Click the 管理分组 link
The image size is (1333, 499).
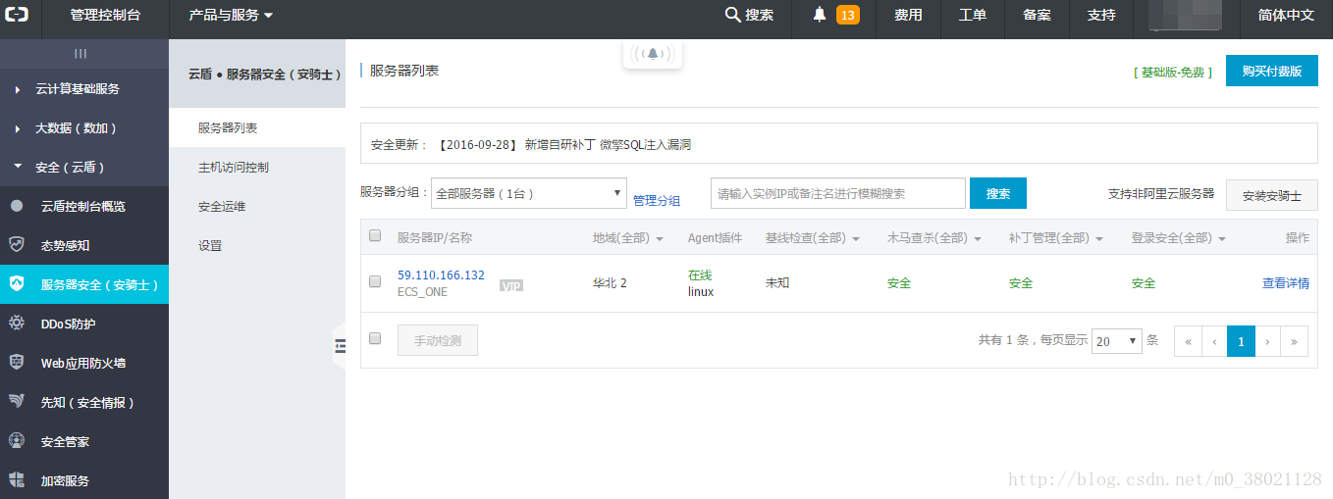point(657,200)
